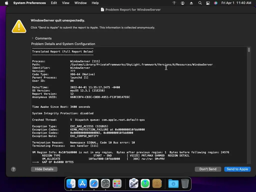Click the Don't Send button

208,169
